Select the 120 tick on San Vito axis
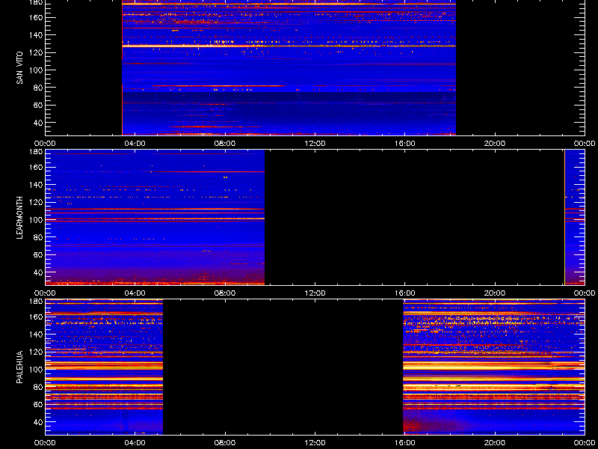Image resolution: width=598 pixels, height=449 pixels. [37, 52]
